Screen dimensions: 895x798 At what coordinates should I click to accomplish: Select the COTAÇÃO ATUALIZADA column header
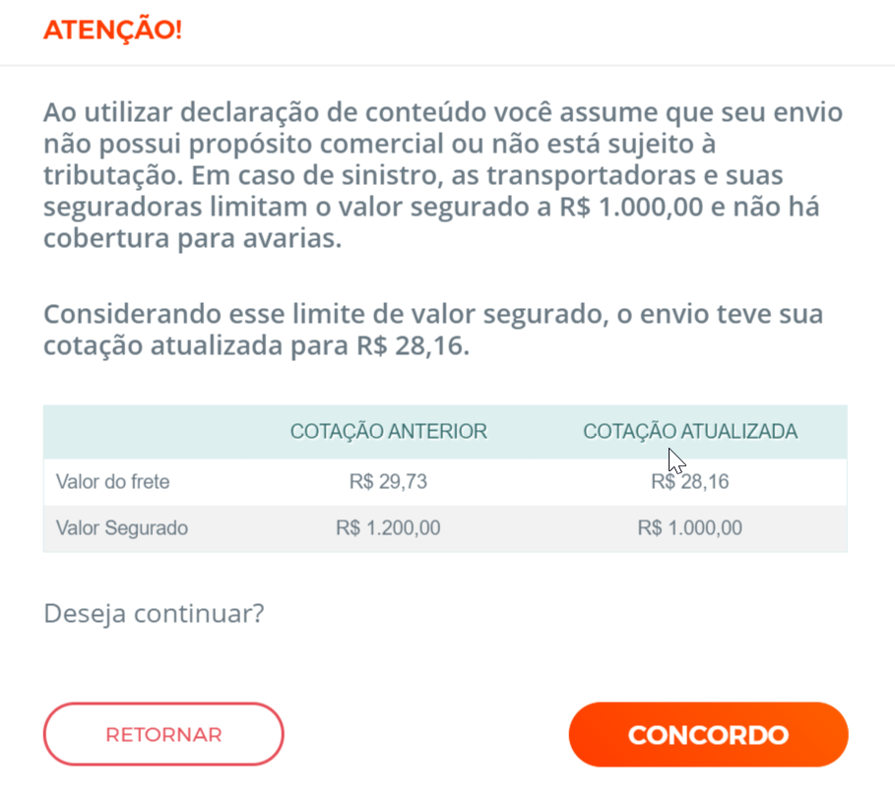pyautogui.click(x=690, y=431)
